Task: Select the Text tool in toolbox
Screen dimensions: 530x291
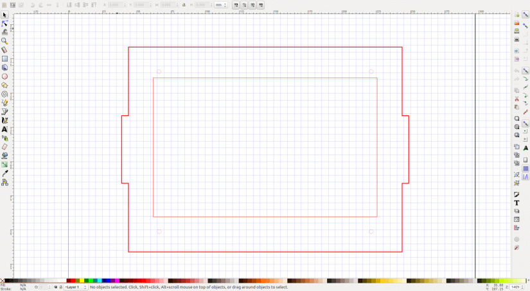Action: click(4, 129)
